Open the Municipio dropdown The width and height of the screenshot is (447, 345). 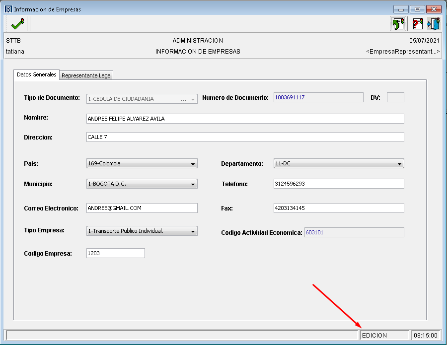193,184
